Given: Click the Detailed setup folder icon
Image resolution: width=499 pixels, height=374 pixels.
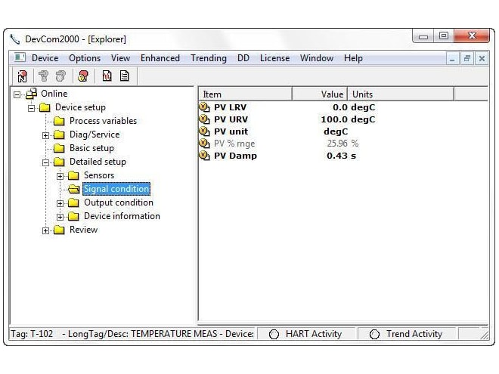Looking at the screenshot, I should pos(59,162).
